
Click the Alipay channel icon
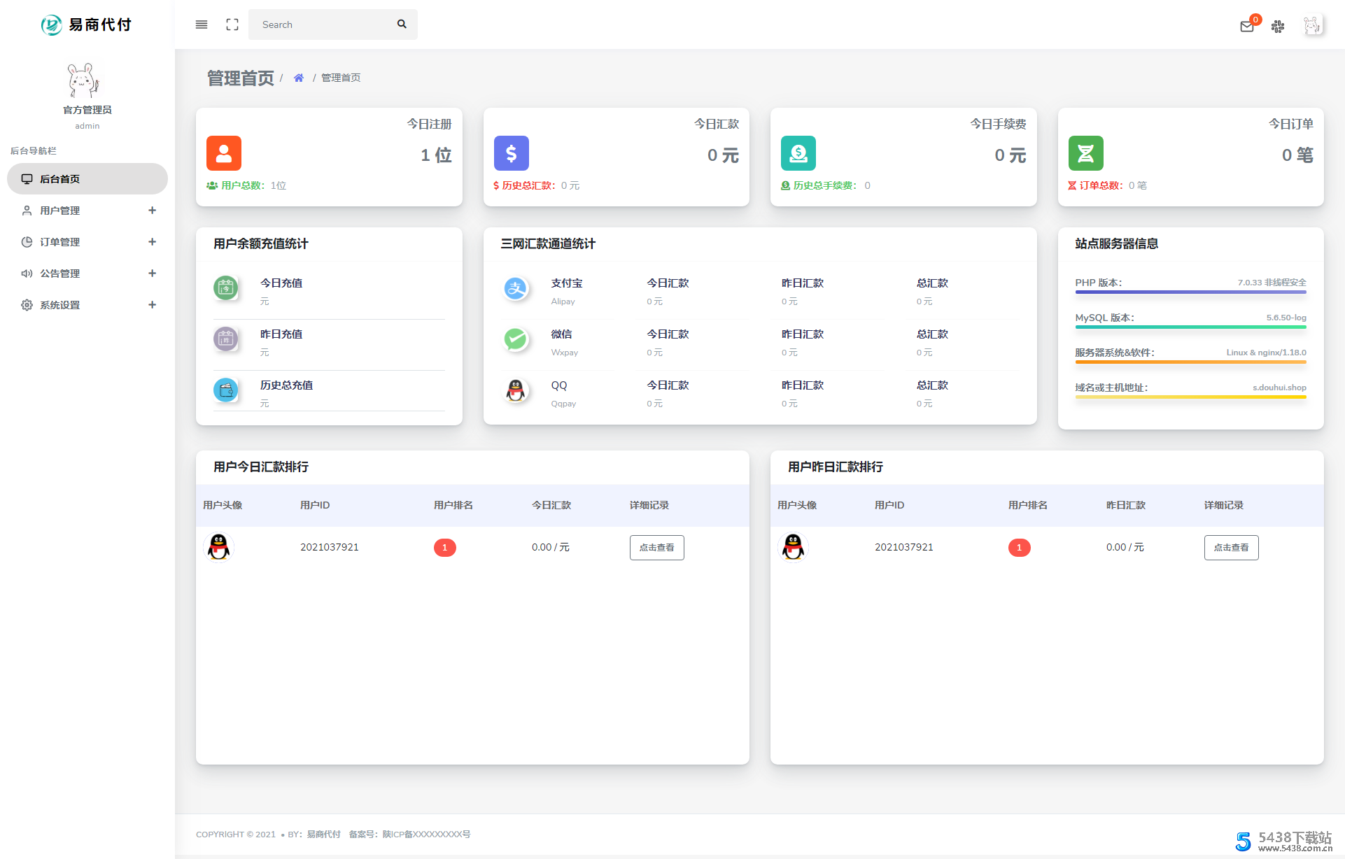coord(516,288)
